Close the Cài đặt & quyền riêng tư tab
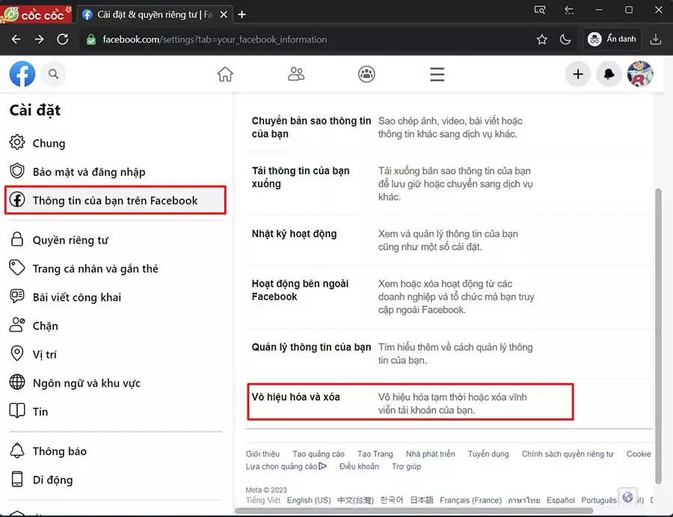This screenshot has height=517, width=673. 224,15
